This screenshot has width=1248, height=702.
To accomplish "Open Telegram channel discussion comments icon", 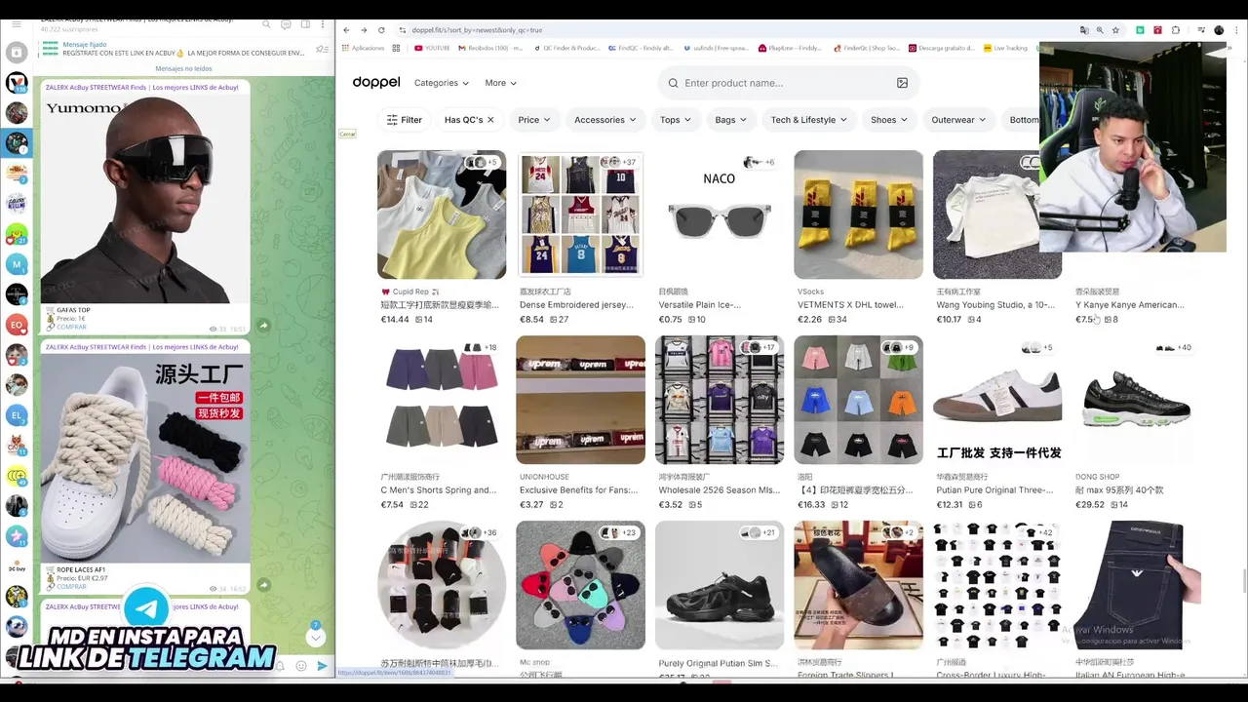I will point(286,24).
